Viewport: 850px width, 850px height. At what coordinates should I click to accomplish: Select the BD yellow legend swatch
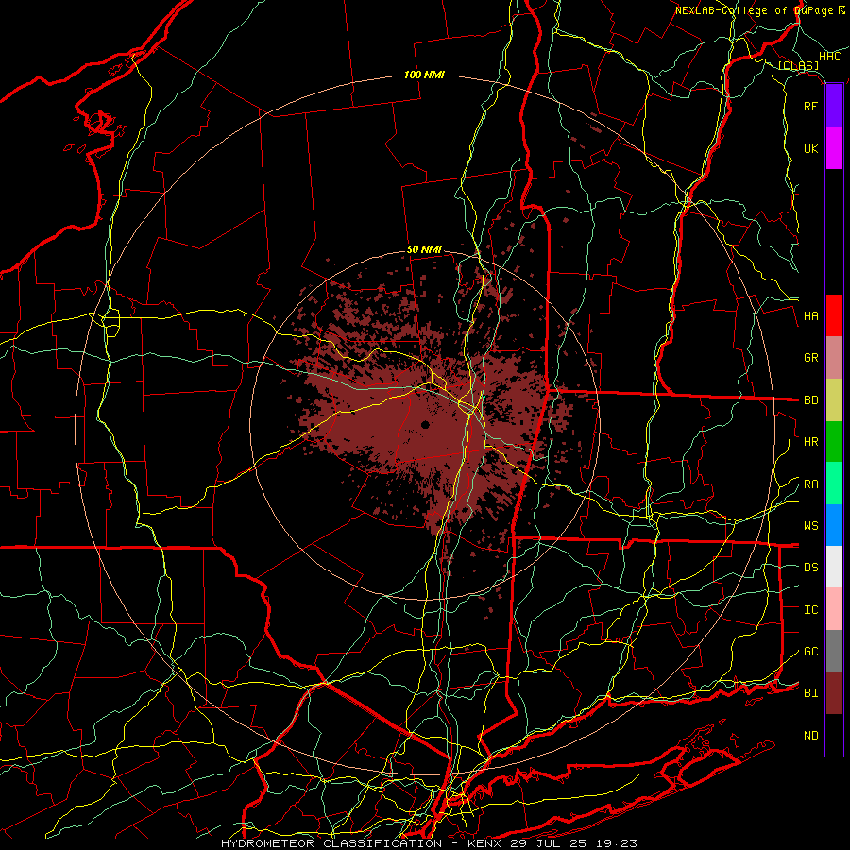pos(834,399)
